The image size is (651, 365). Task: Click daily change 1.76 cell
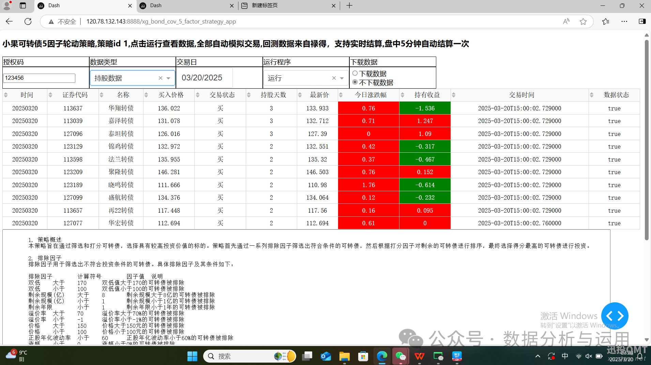(368, 185)
